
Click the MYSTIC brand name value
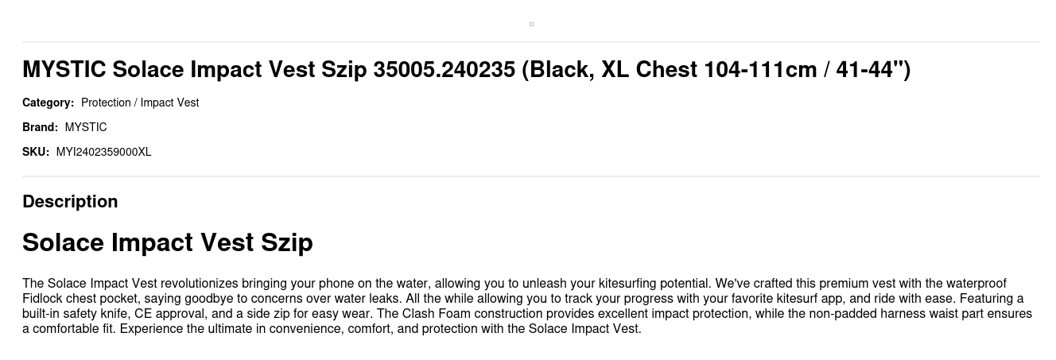point(86,127)
